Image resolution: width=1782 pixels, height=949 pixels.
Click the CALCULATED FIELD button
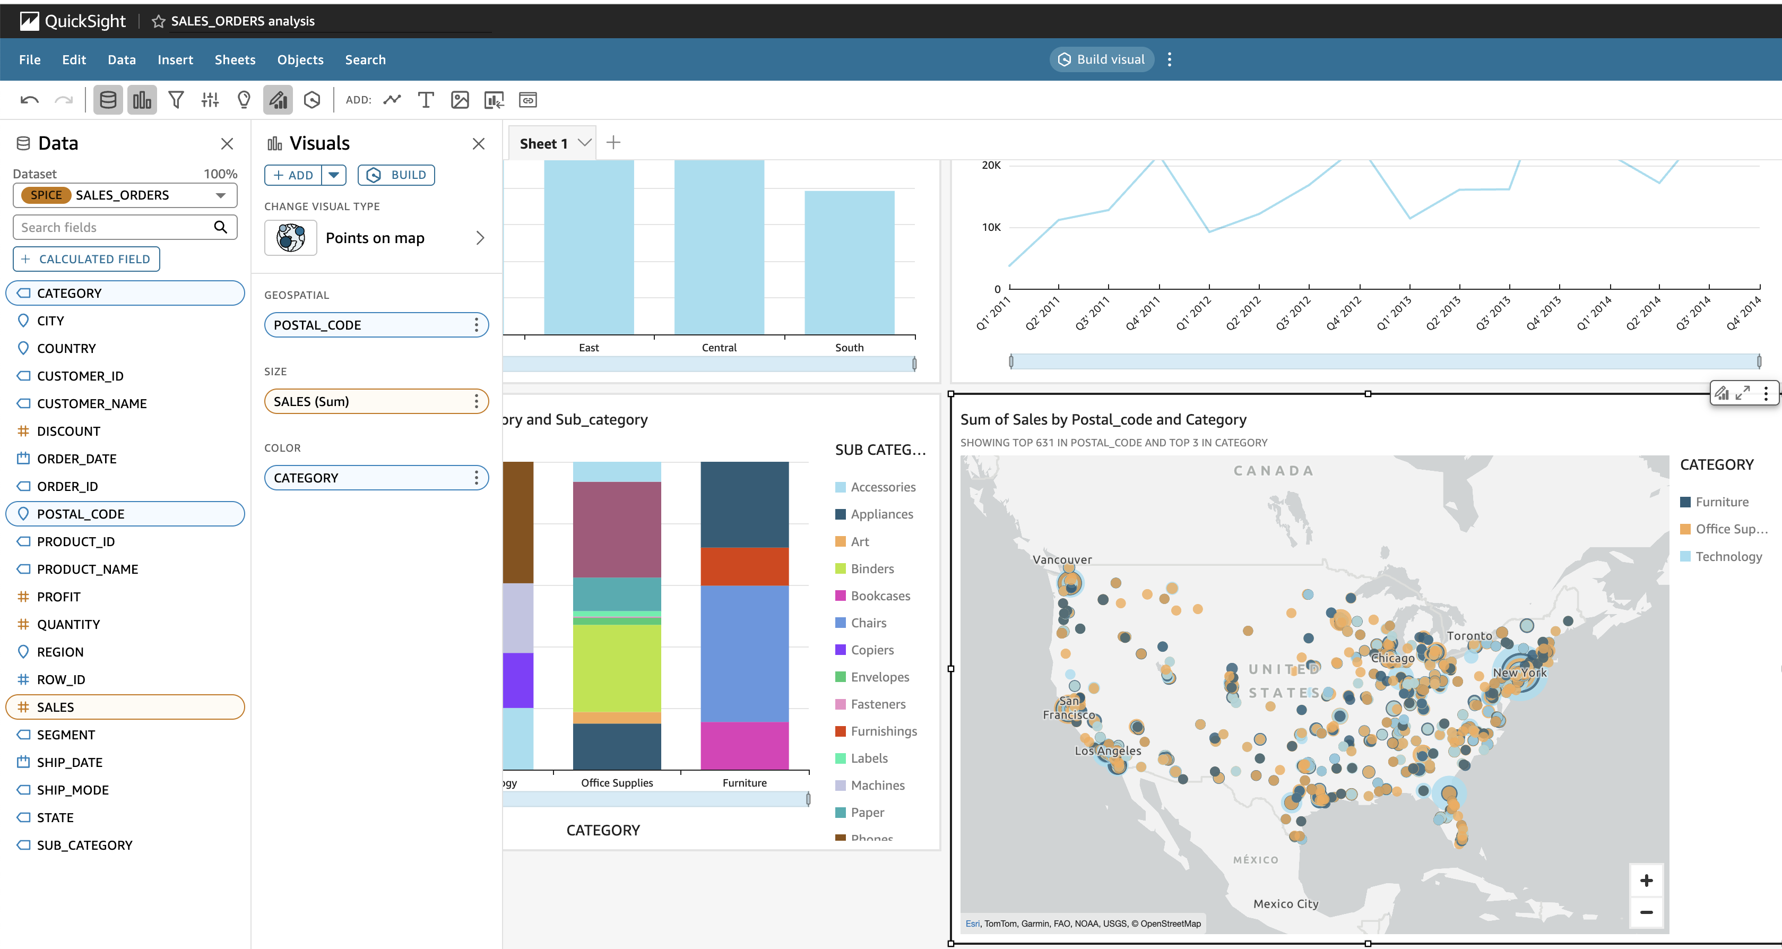(x=86, y=258)
